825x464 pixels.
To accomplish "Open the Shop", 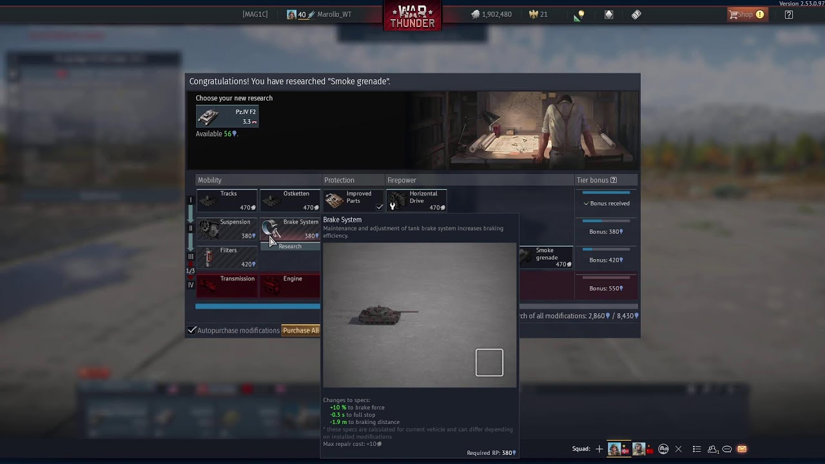I will pyautogui.click(x=746, y=14).
